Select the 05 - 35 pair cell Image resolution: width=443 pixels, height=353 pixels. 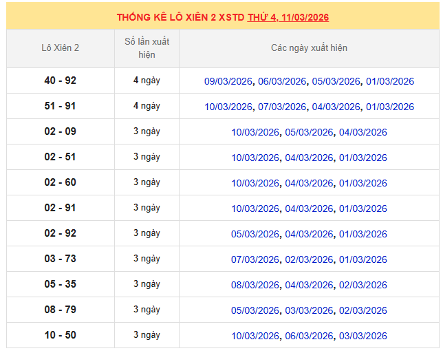61,284
